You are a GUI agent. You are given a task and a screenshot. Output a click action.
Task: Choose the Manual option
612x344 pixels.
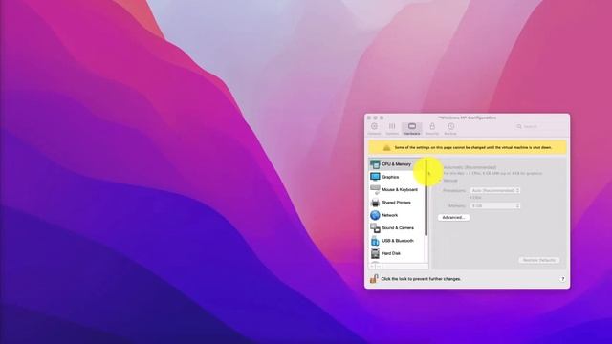pyautogui.click(x=449, y=181)
